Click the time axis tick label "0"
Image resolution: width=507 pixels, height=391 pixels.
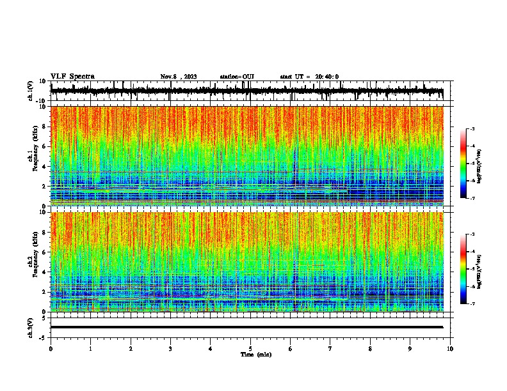[x=51, y=349]
